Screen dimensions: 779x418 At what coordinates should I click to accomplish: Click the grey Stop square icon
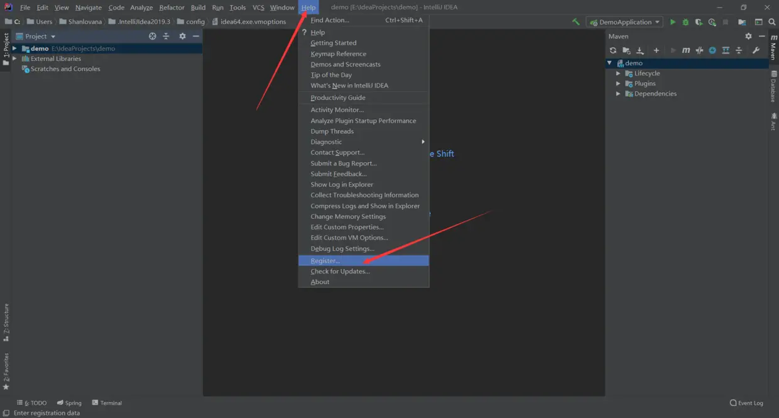(725, 22)
